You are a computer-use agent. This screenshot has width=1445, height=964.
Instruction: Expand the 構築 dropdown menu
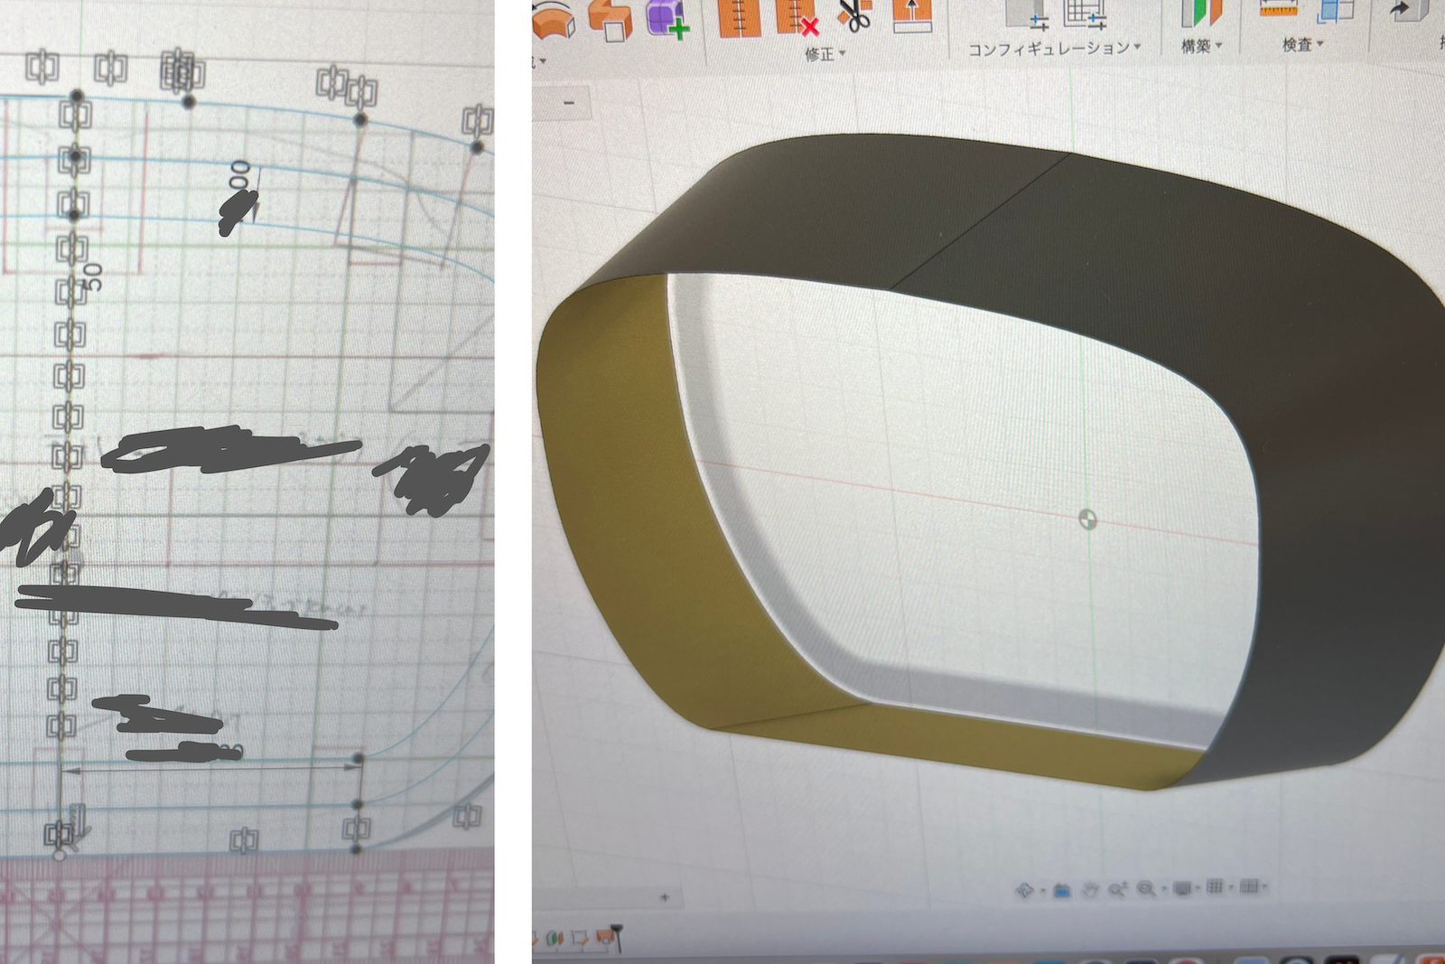1201,46
